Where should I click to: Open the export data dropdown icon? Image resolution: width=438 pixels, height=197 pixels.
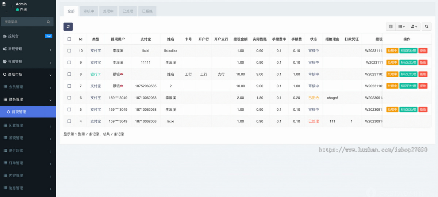coord(414,27)
